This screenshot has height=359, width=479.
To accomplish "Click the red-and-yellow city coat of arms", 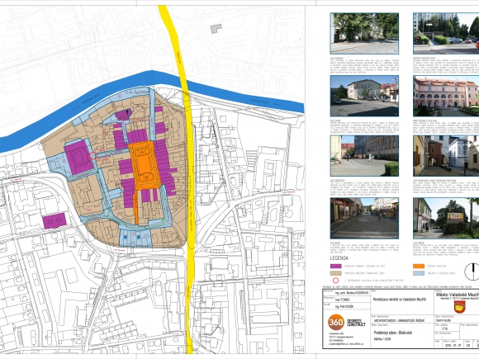I will click(x=459, y=307).
